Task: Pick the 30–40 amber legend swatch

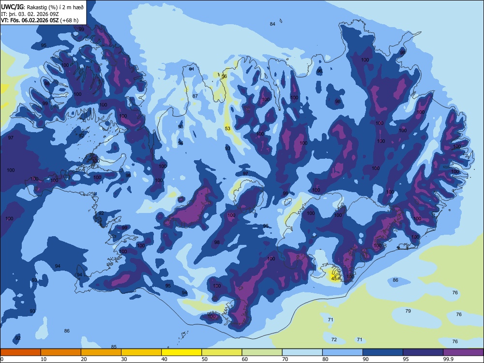Action: pos(141,352)
